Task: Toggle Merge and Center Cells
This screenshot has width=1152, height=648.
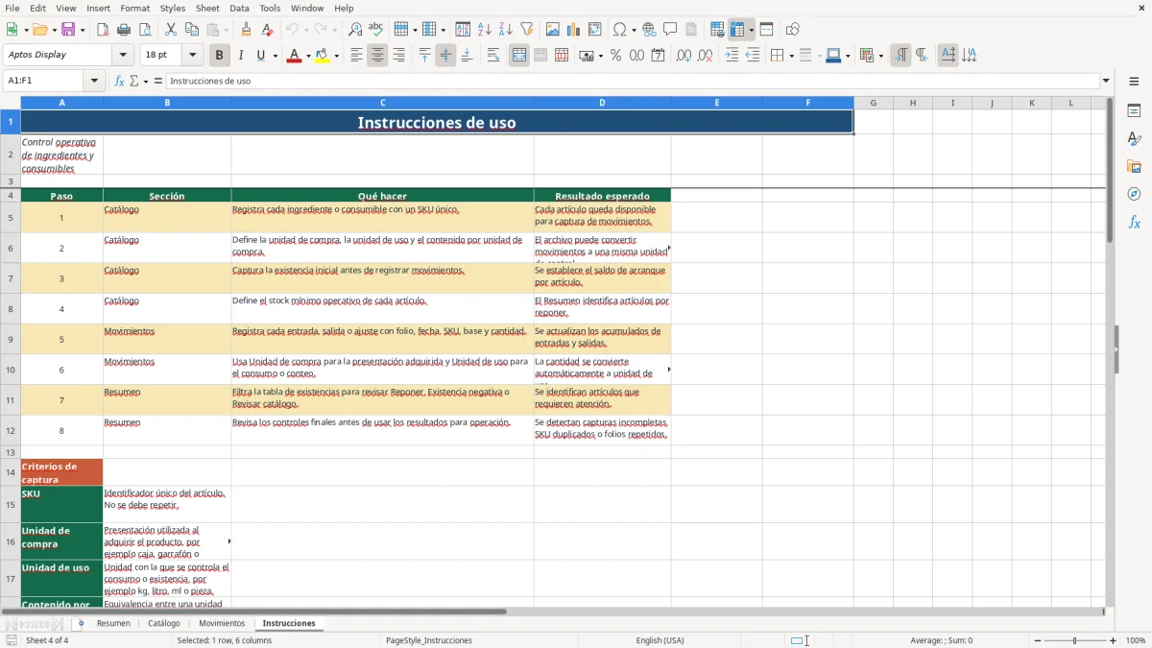Action: 519,56
